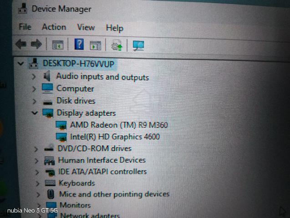Image resolution: width=290 pixels, height=218 pixels.
Task: Toggle the show/hide action pane icon
Action: (95, 45)
